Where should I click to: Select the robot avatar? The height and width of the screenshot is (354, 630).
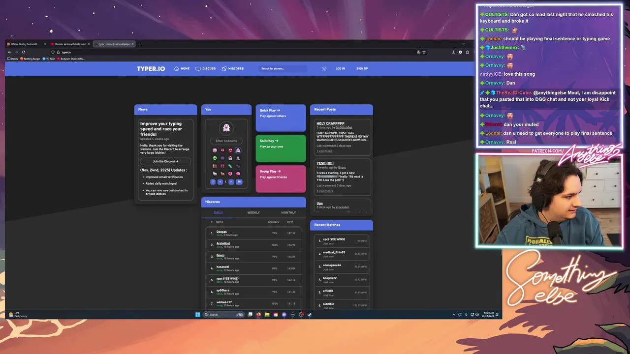[230, 158]
